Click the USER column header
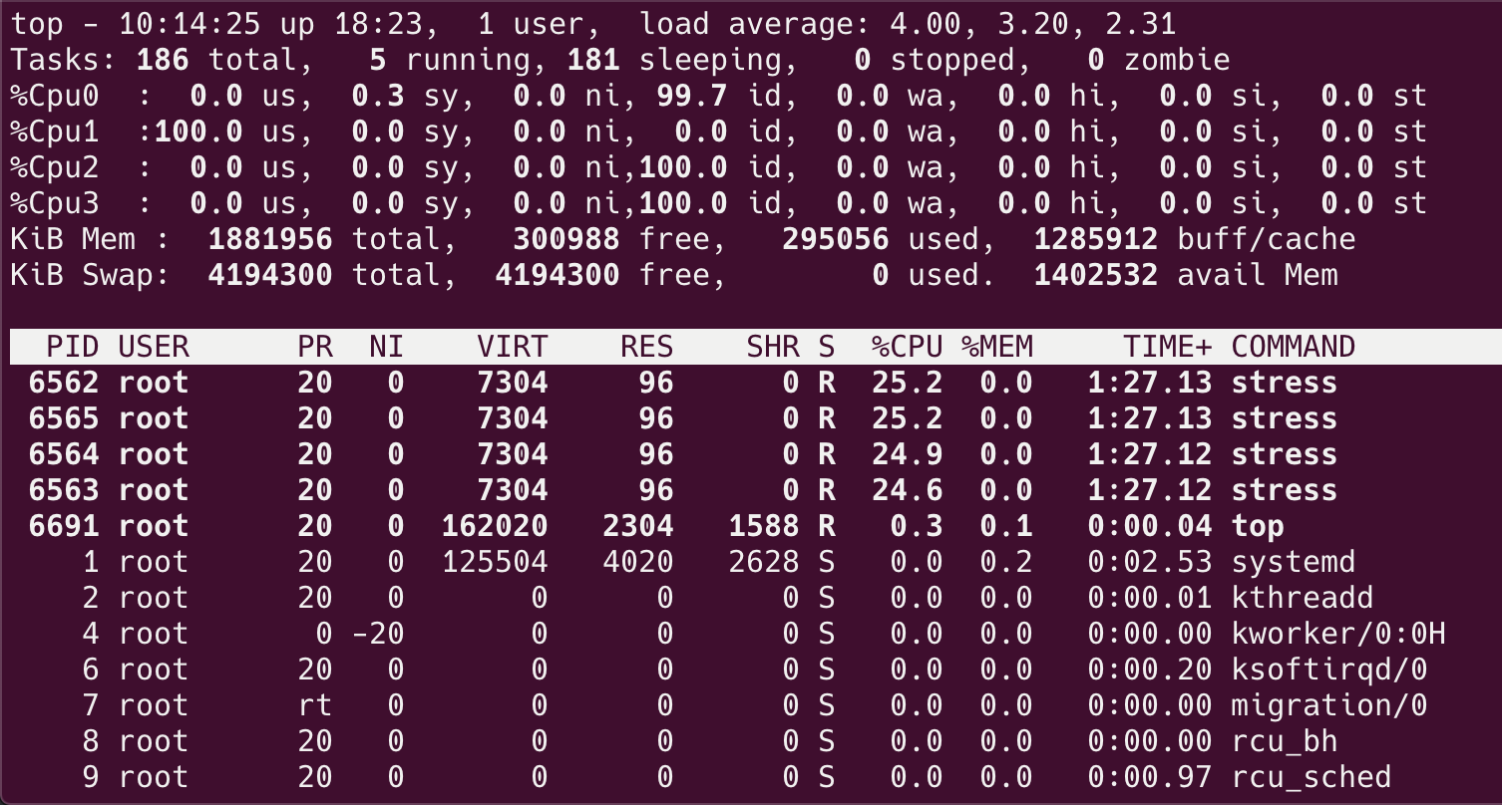Viewport: 1502px width, 805px height. 152,346
